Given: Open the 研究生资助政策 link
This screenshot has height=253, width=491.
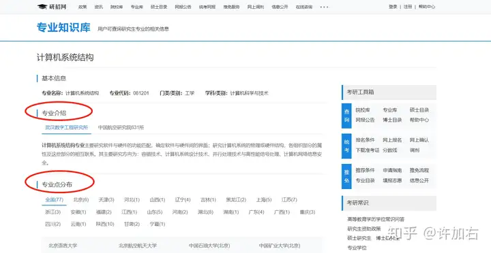Looking at the screenshot, I should tap(364, 229).
